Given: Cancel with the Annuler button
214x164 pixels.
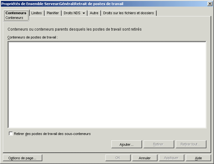Looking at the screenshot, I should coord(145,158).
